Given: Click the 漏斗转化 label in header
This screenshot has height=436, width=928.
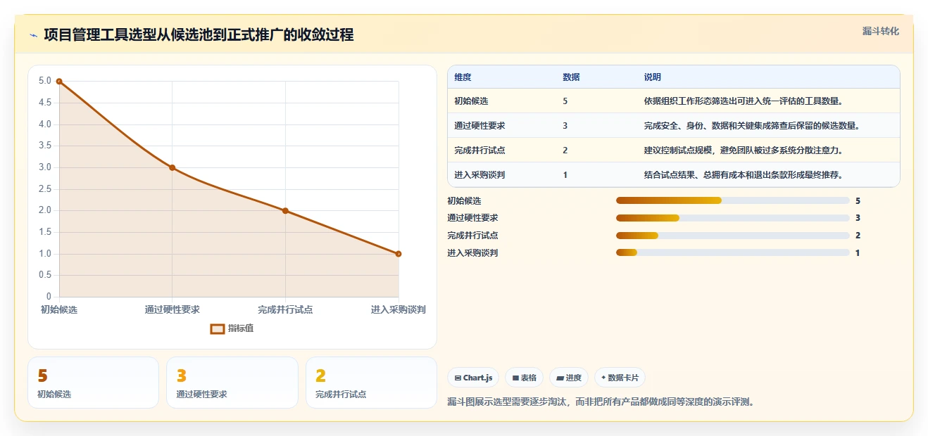Looking at the screenshot, I should tap(881, 31).
